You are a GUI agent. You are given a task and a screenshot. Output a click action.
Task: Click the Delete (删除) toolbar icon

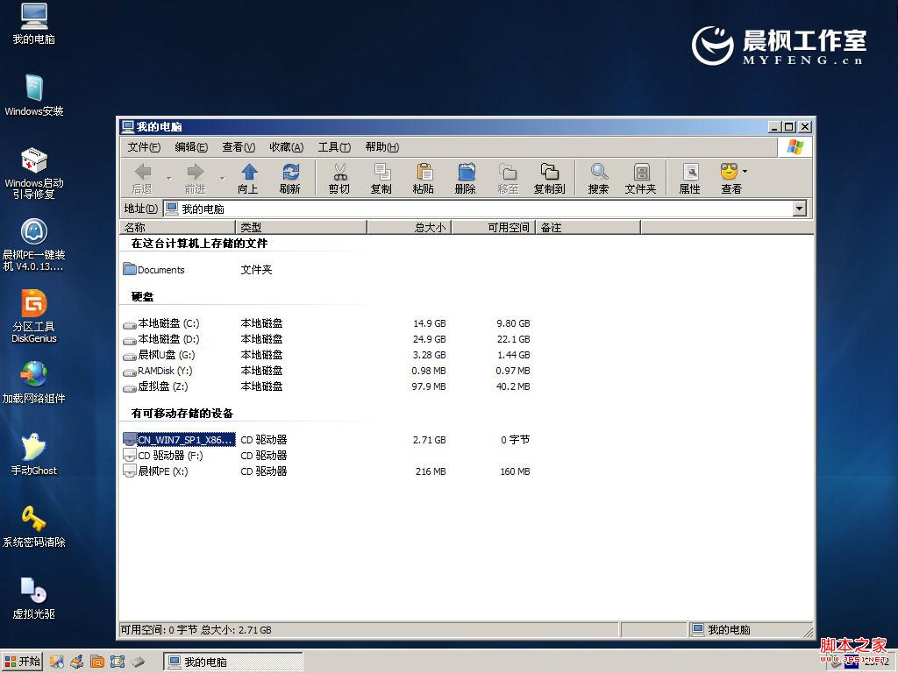pos(466,173)
